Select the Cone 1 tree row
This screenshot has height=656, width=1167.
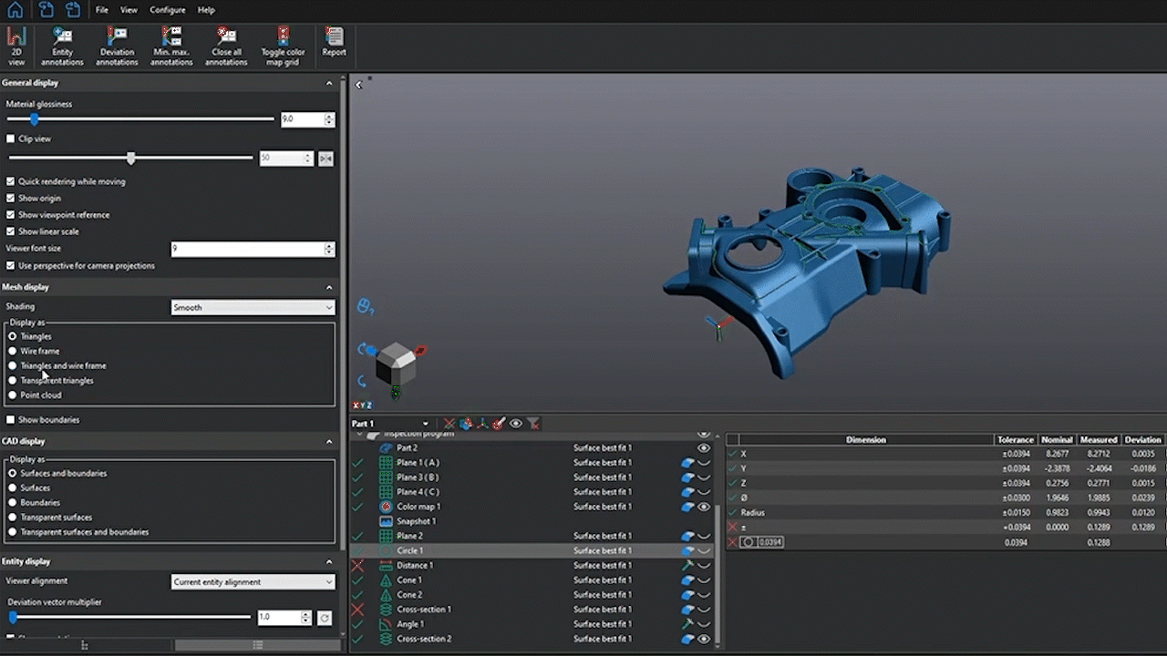(533, 580)
